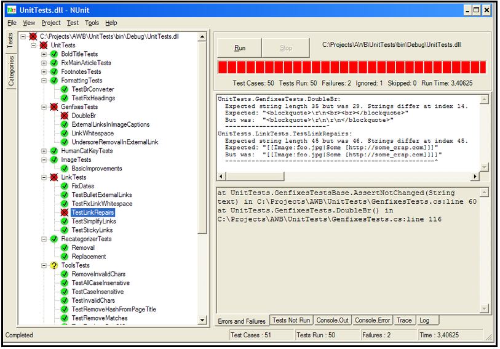Click error list horizontal scrollbar left arrow
The image size is (500, 349).
coord(221,176)
